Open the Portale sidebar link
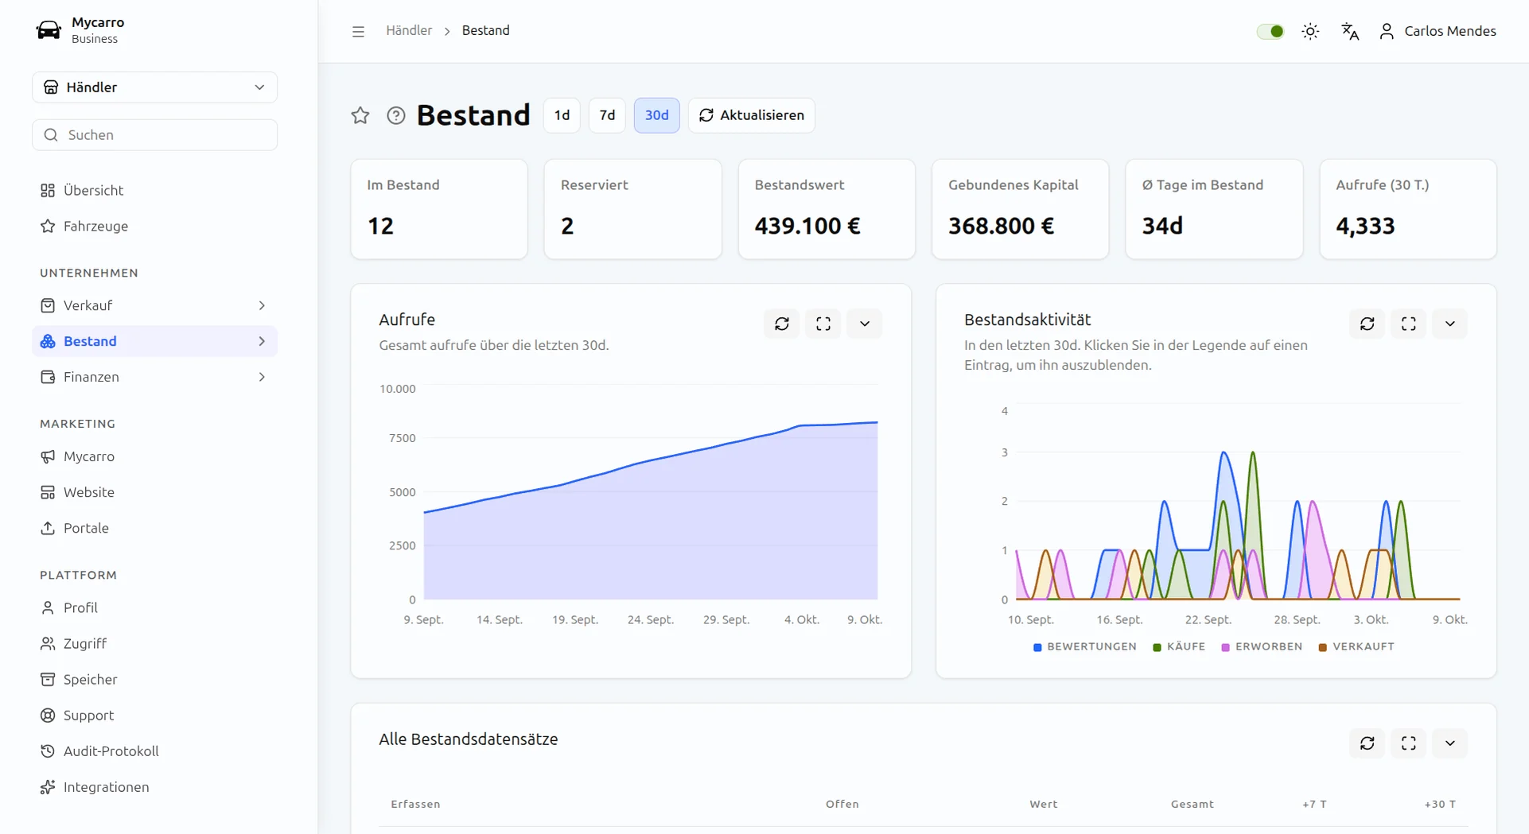This screenshot has width=1529, height=834. [x=155, y=528]
